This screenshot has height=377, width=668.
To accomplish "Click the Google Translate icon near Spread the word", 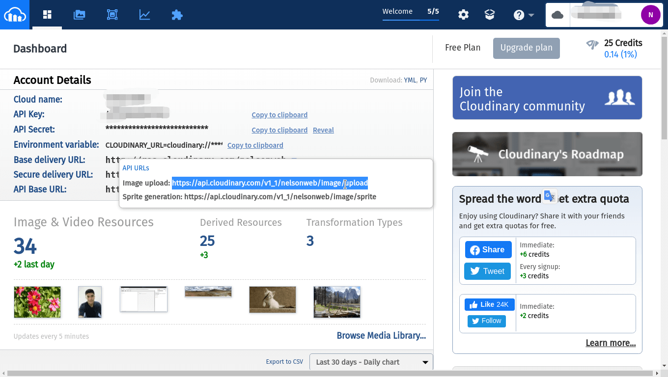I will point(550,195).
